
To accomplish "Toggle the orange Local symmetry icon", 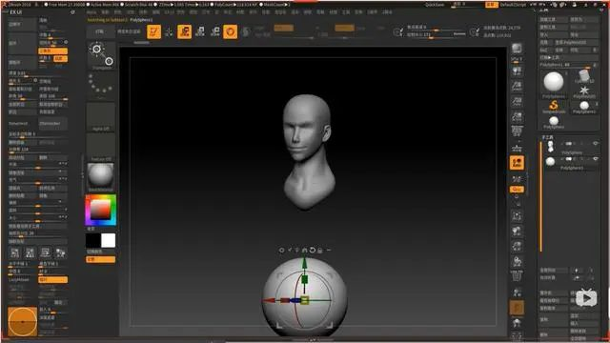I will (x=517, y=163).
